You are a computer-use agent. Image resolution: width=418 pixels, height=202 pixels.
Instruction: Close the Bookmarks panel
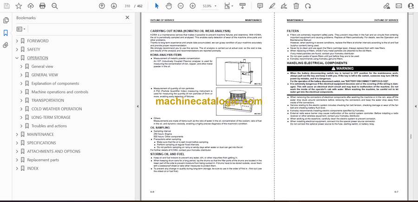point(127,18)
